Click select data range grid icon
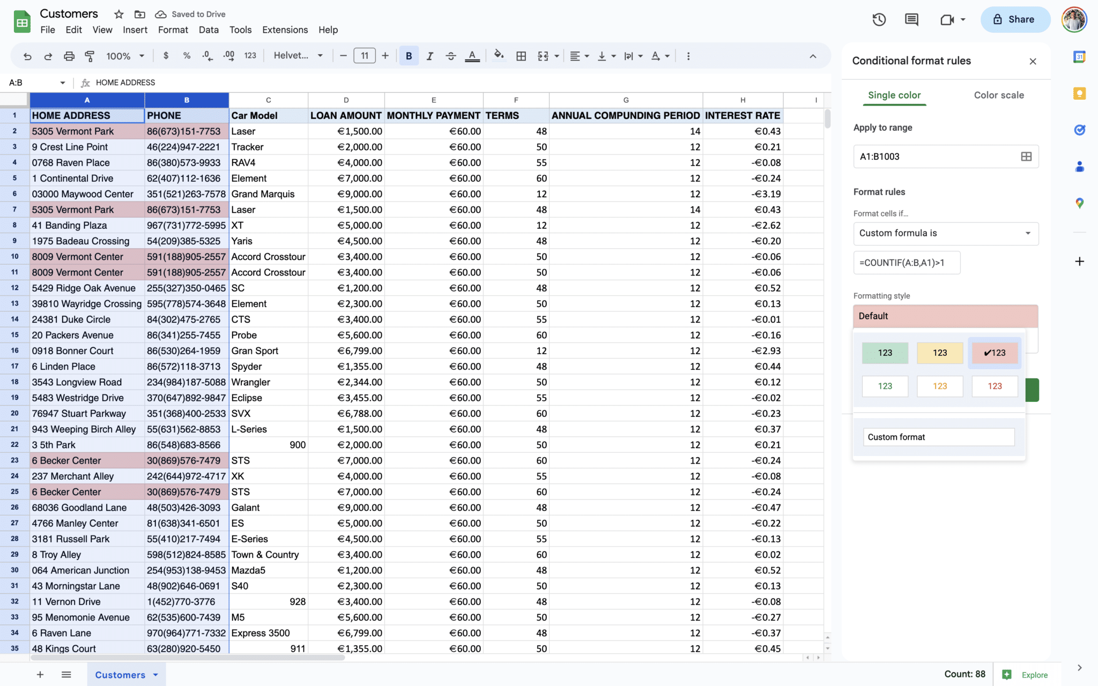The height and width of the screenshot is (686, 1098). point(1026,156)
